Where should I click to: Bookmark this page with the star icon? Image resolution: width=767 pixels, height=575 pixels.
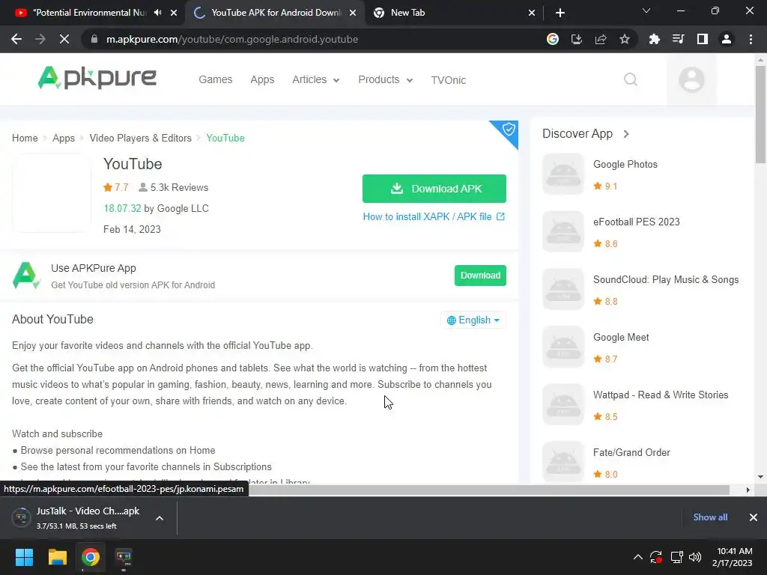(625, 39)
